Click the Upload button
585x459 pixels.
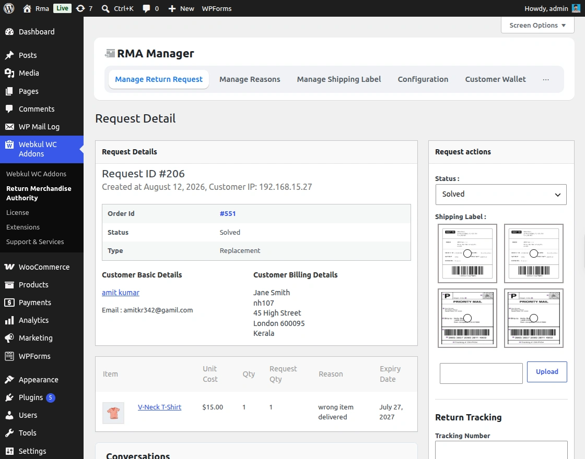(x=547, y=372)
